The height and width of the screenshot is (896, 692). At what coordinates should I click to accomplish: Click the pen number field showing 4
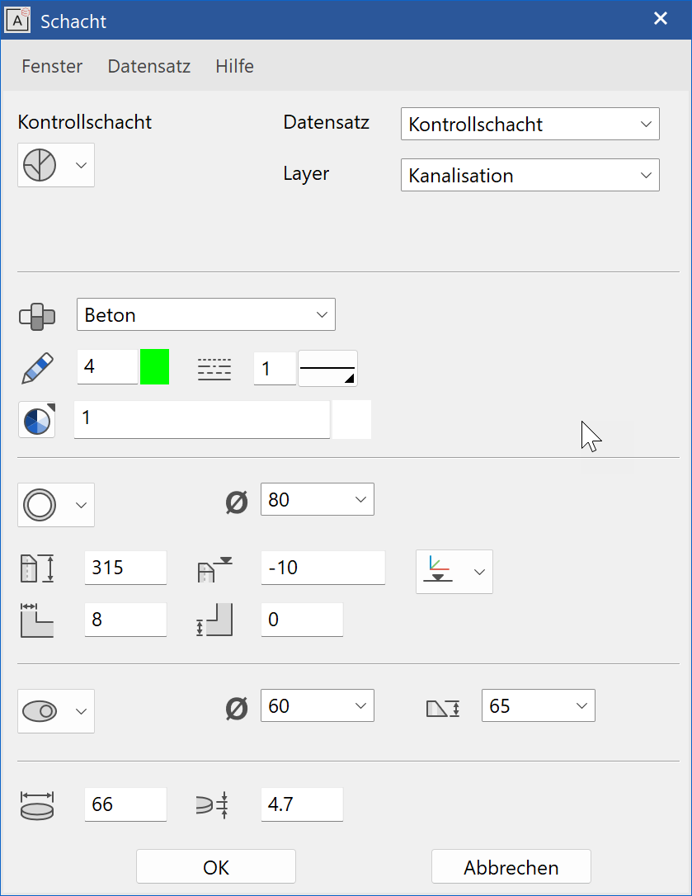pos(108,367)
